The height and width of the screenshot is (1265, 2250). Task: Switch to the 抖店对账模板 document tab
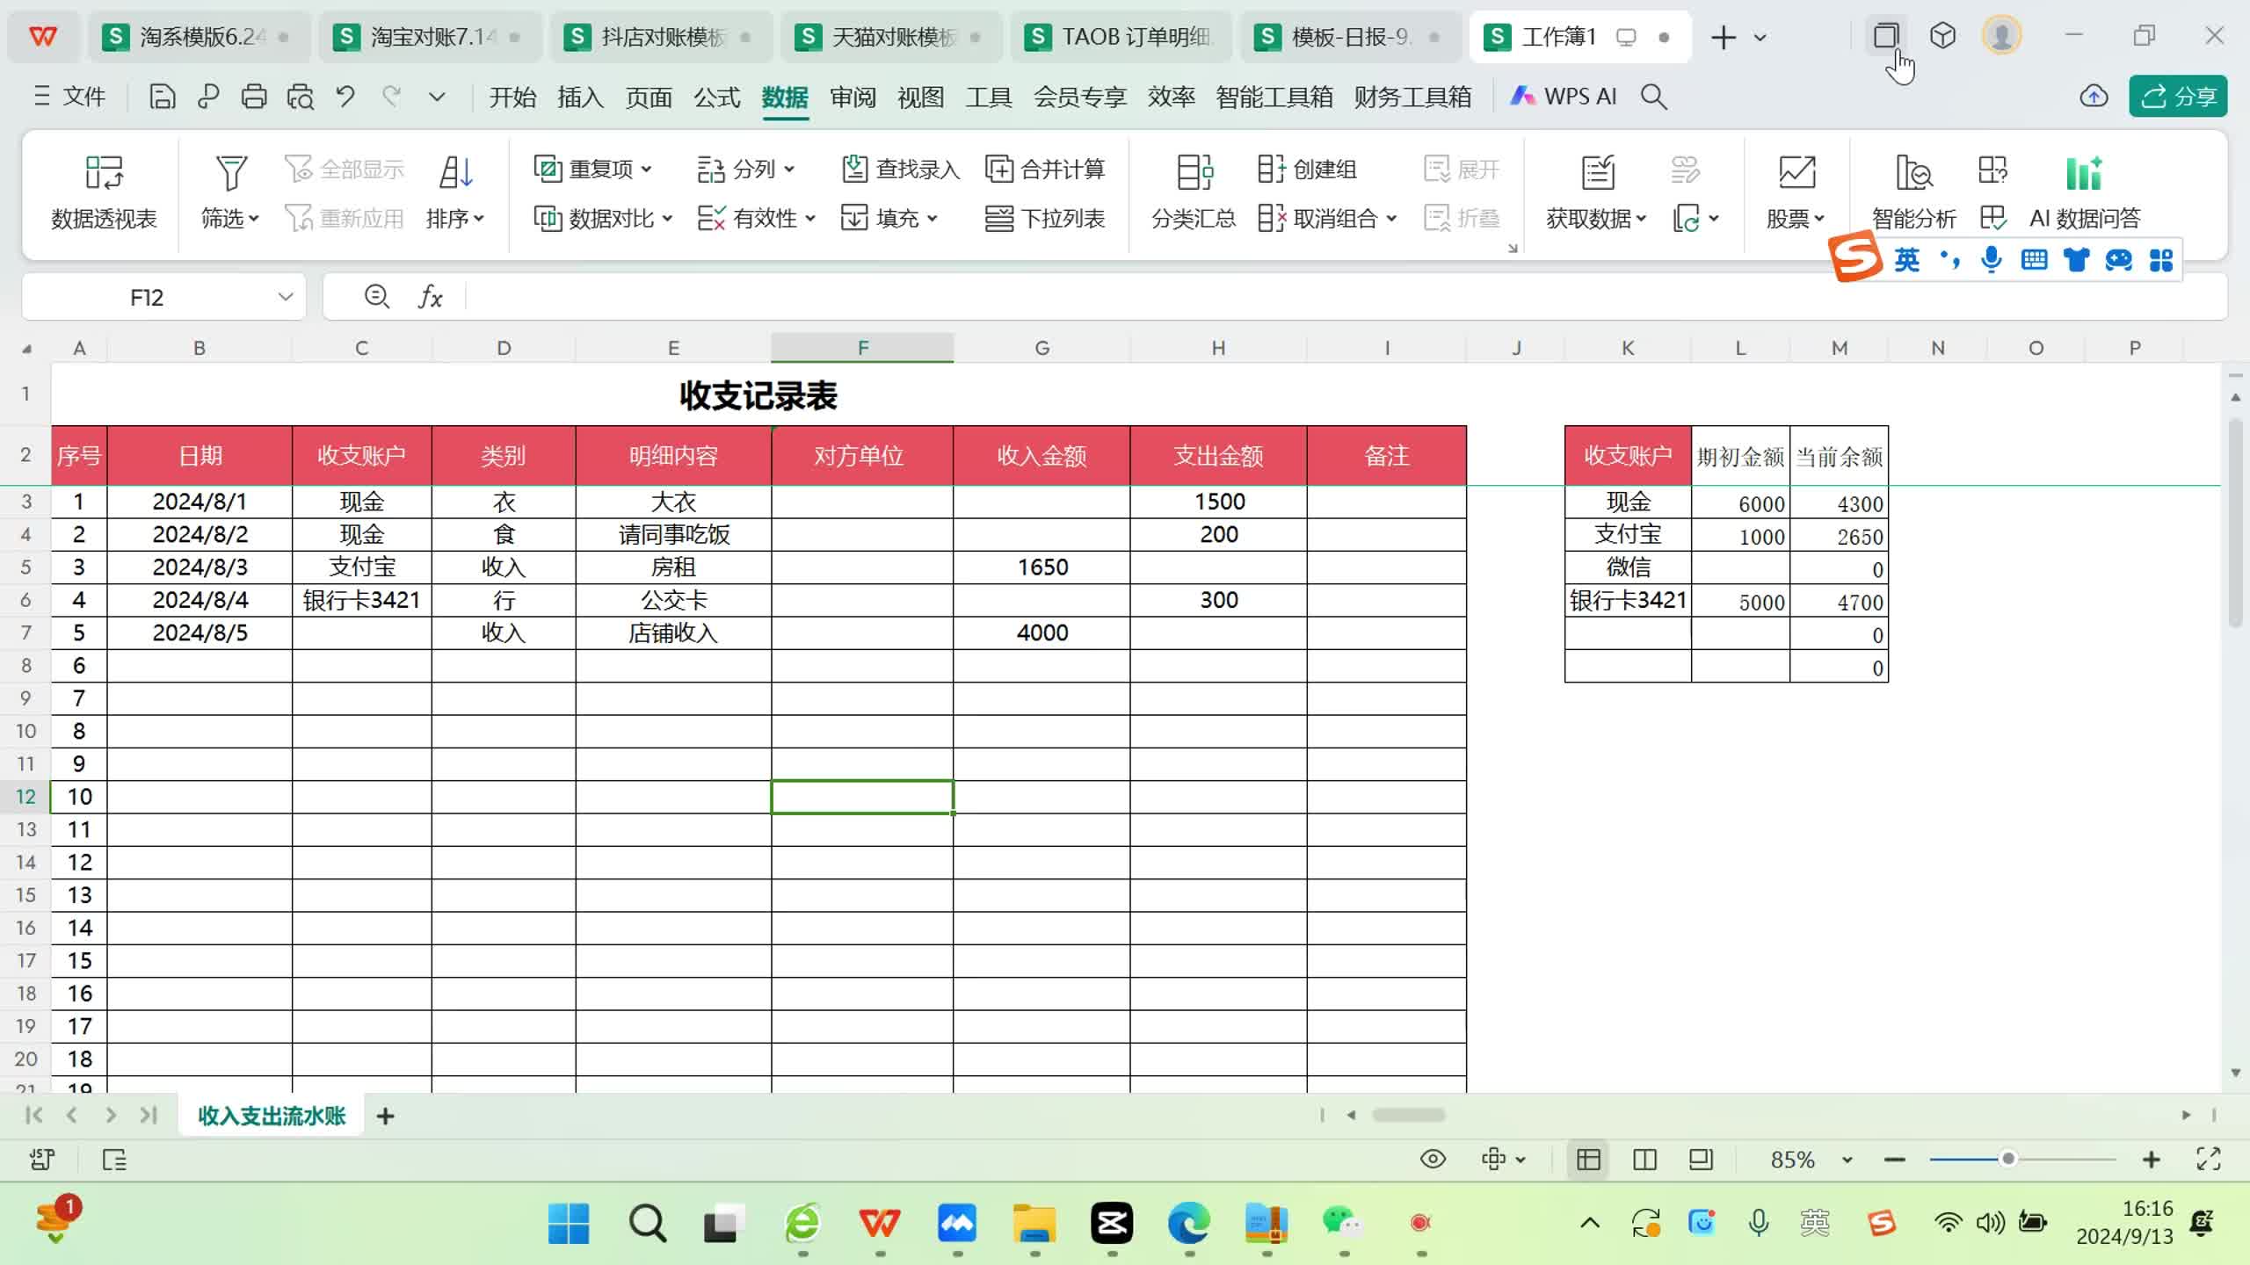tap(661, 37)
